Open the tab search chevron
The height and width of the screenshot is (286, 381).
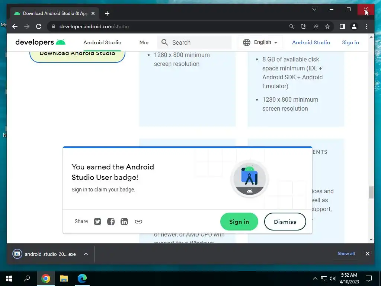(314, 9)
